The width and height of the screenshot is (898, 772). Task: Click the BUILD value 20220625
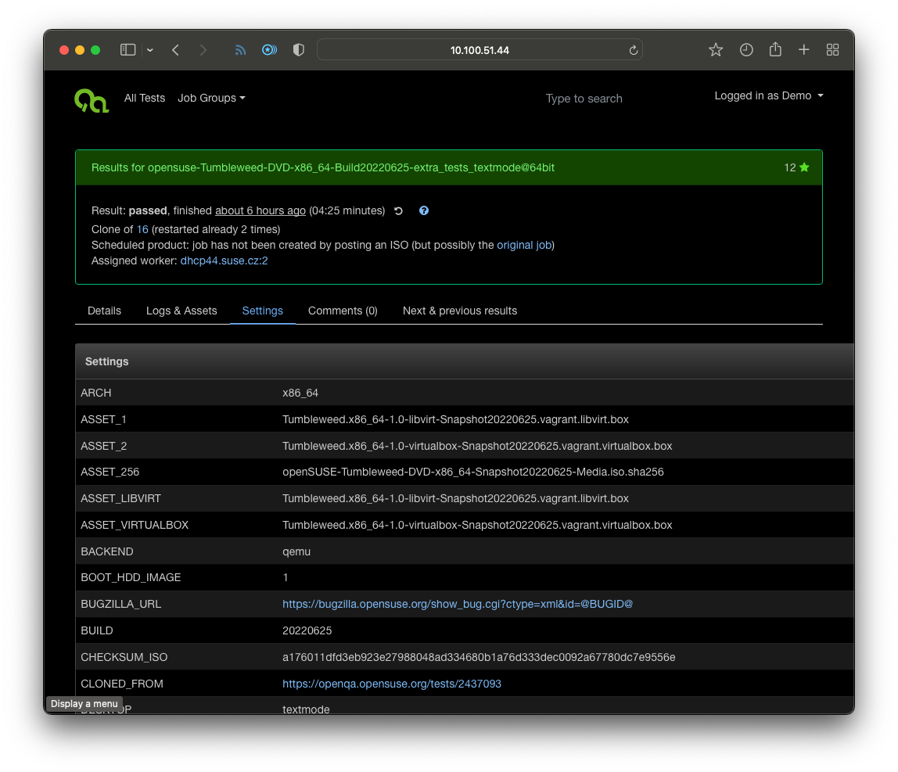[307, 630]
